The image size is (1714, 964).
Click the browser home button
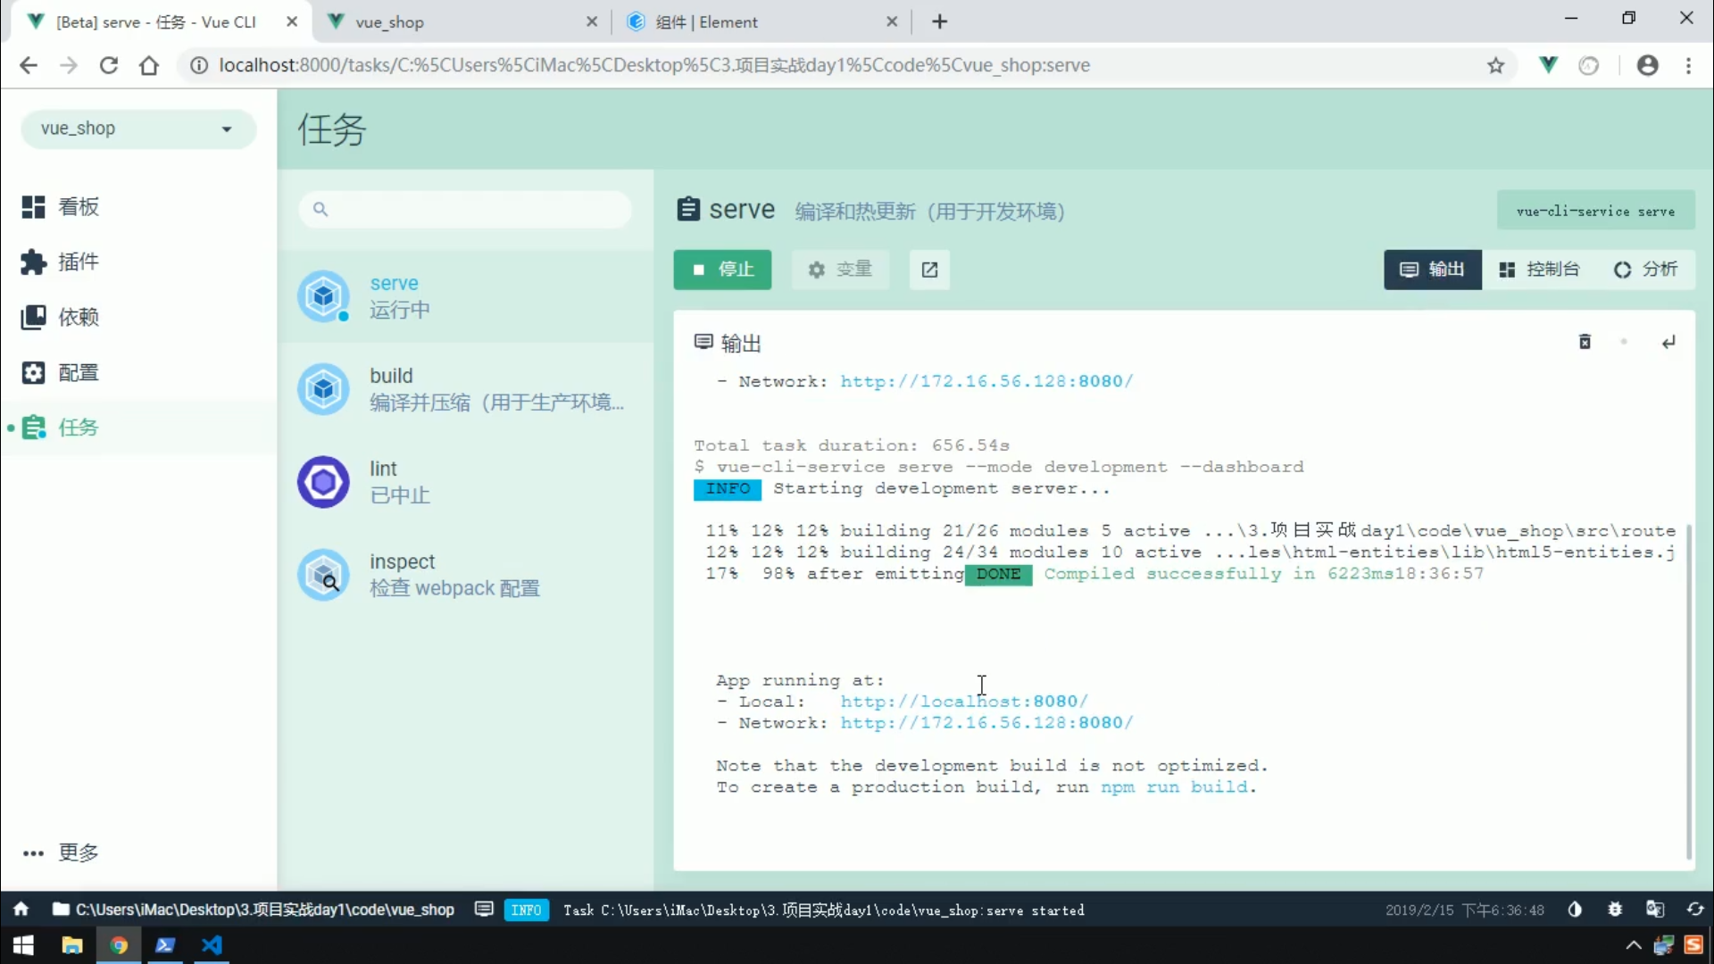[x=149, y=65]
